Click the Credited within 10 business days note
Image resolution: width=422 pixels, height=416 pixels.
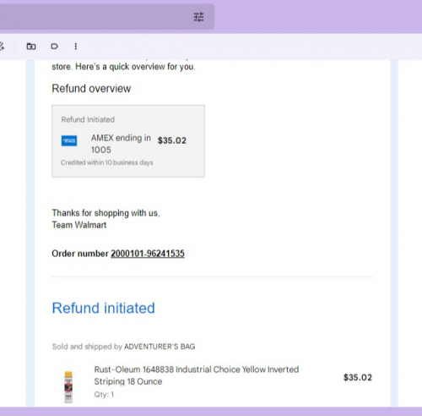coord(107,162)
